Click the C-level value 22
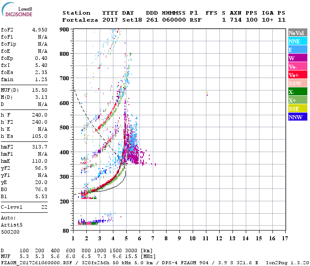Viewport: 310px width, 266px height. (x=44, y=207)
